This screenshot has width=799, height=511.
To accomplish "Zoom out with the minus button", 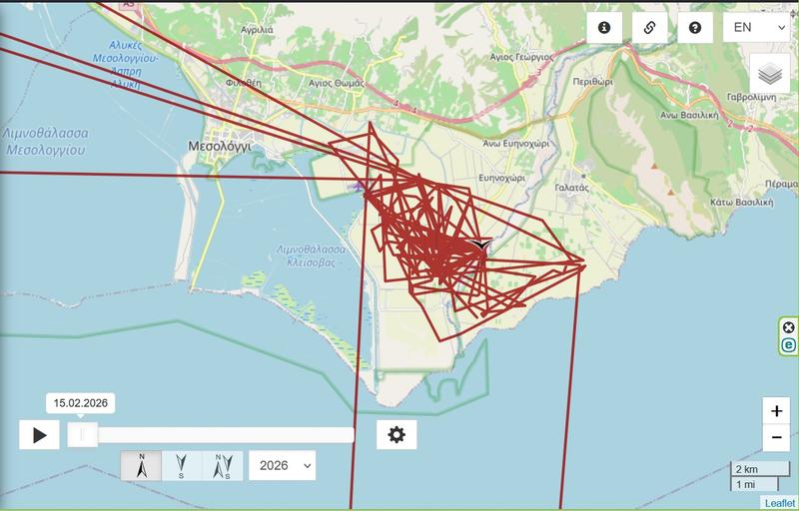I will tap(777, 438).
